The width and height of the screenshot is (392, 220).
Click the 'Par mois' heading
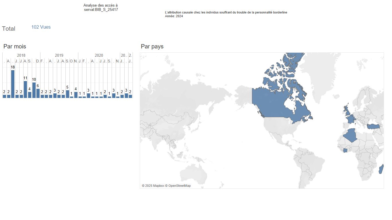click(15, 46)
